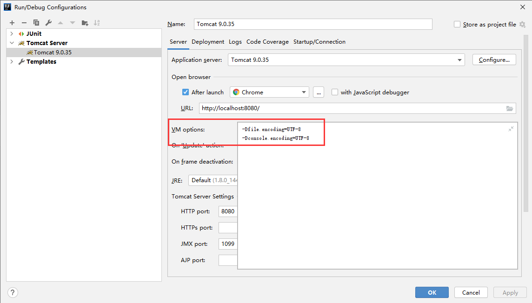Click the help question mark icon
532x303 pixels.
(13, 292)
